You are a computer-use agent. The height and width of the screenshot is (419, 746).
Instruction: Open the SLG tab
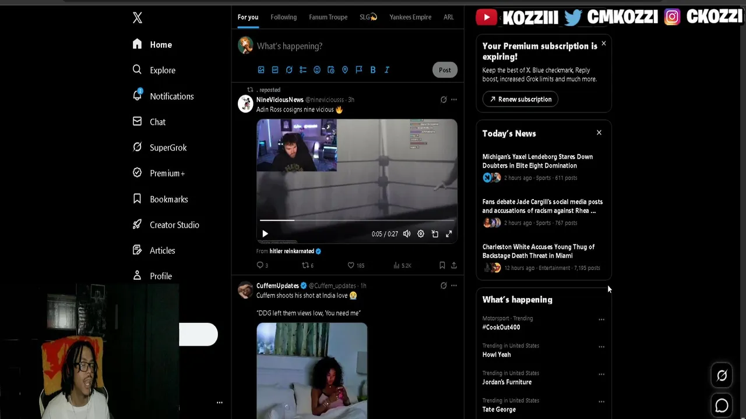coord(368,17)
